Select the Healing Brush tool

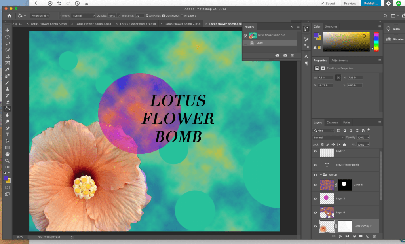pyautogui.click(x=7, y=76)
